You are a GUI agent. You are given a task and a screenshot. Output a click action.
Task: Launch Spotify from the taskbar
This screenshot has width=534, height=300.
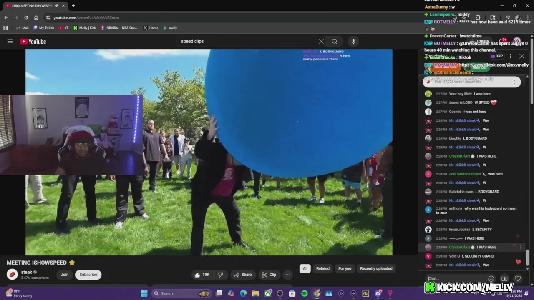[305, 293]
